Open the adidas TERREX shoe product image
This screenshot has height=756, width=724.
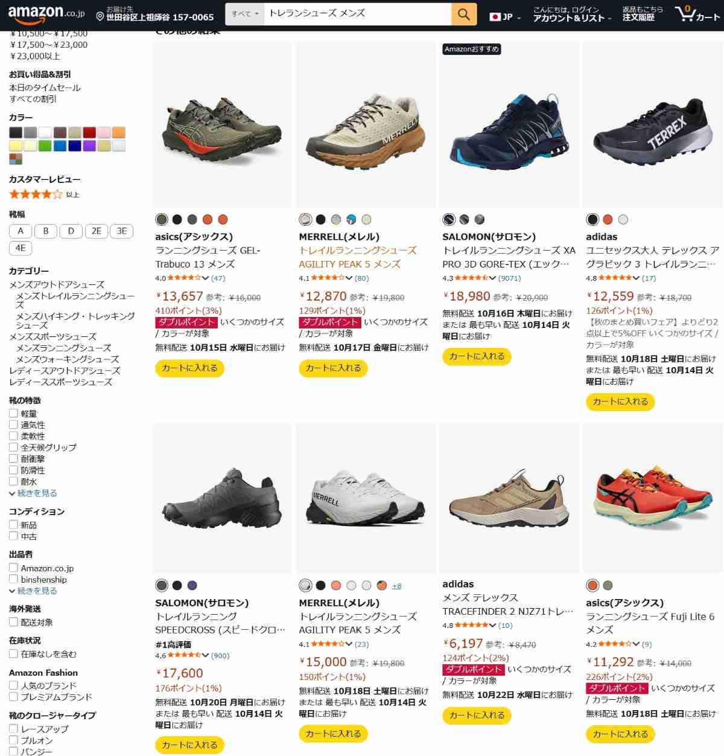[x=652, y=126]
